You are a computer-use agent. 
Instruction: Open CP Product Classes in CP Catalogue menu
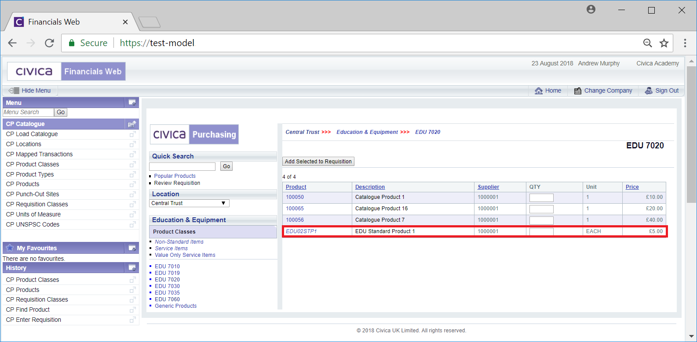[33, 164]
